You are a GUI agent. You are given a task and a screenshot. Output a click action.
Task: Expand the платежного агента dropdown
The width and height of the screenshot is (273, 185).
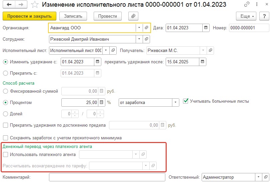(x=136, y=154)
